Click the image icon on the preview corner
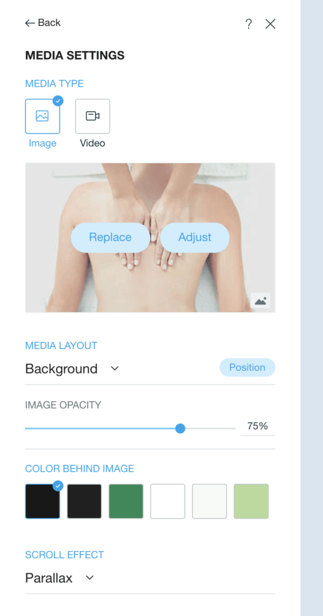The image size is (323, 616). 261,301
